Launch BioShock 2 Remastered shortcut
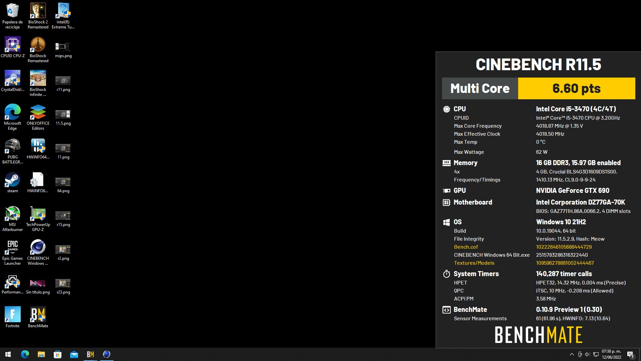Viewport: 641px width, 361px height. tap(38, 16)
